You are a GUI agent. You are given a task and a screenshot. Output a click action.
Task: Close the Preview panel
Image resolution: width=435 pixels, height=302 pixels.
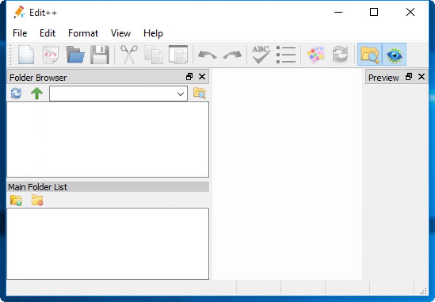point(422,76)
